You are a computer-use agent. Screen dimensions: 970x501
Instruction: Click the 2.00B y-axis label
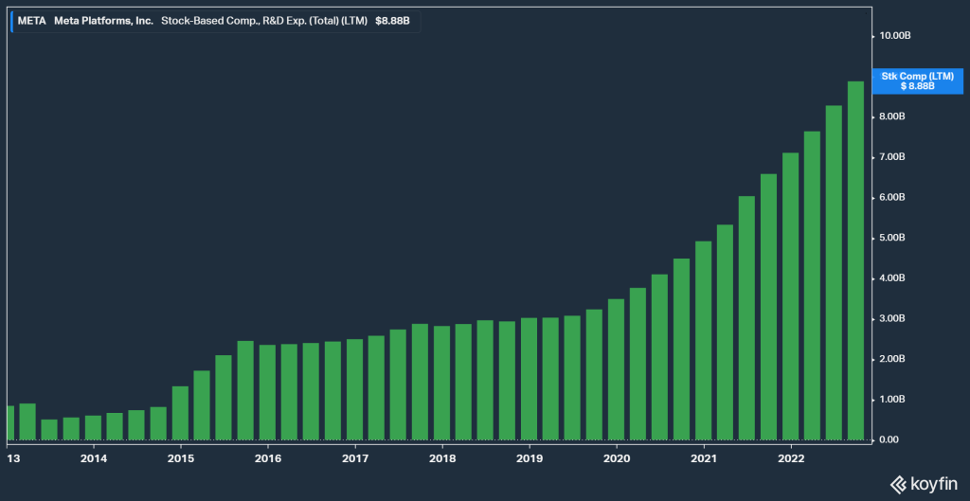pos(891,359)
